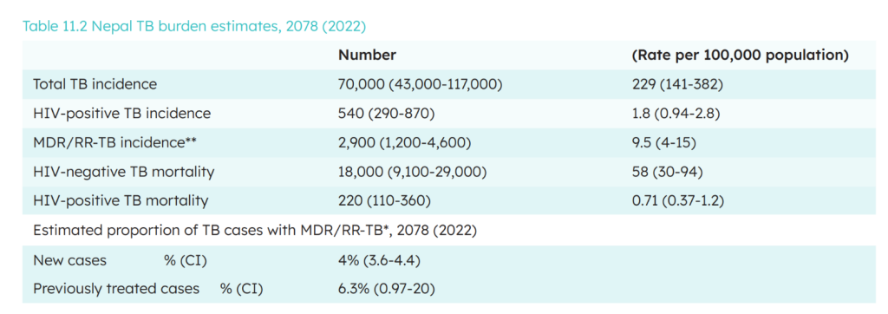Click the 18,000 (9,100-29,000) value
This screenshot has height=314, width=888.
414,172
